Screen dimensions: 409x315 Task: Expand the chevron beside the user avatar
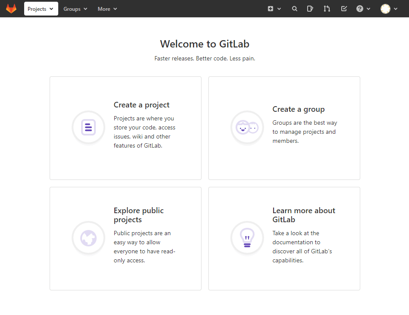396,9
